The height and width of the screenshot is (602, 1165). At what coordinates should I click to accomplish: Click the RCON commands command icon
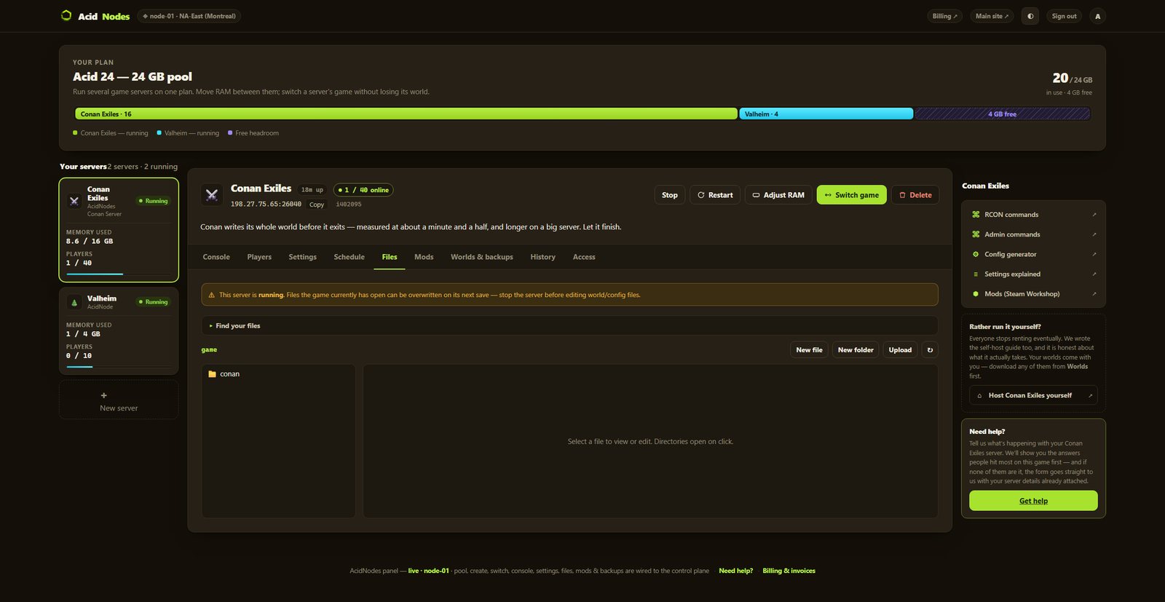tap(976, 215)
